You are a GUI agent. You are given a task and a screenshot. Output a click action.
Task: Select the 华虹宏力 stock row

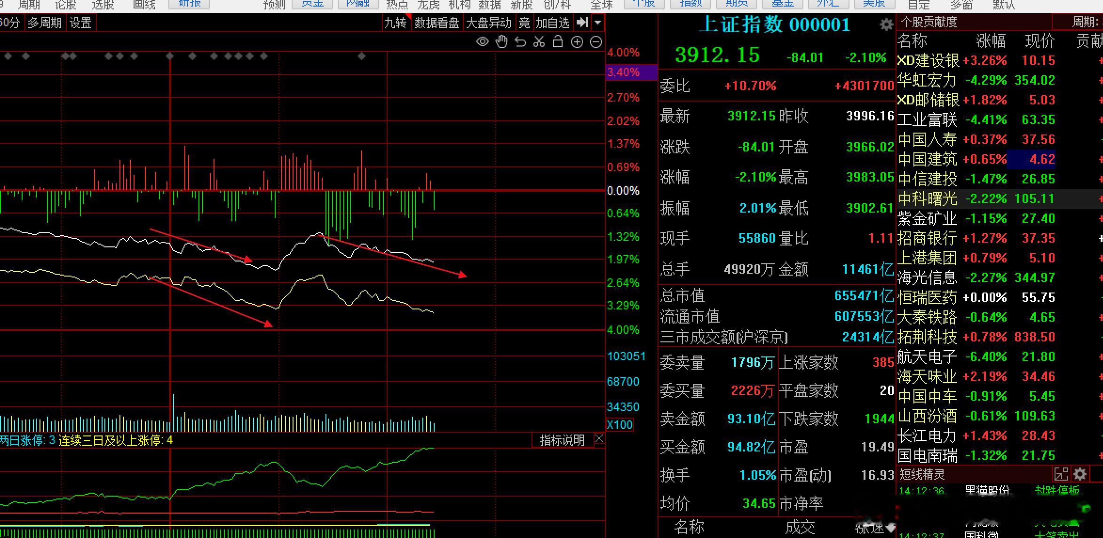tap(1000, 80)
